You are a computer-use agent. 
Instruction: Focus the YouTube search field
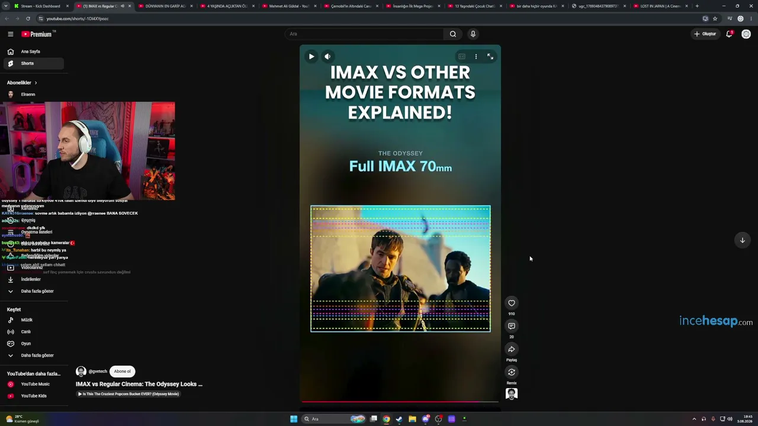[364, 34]
